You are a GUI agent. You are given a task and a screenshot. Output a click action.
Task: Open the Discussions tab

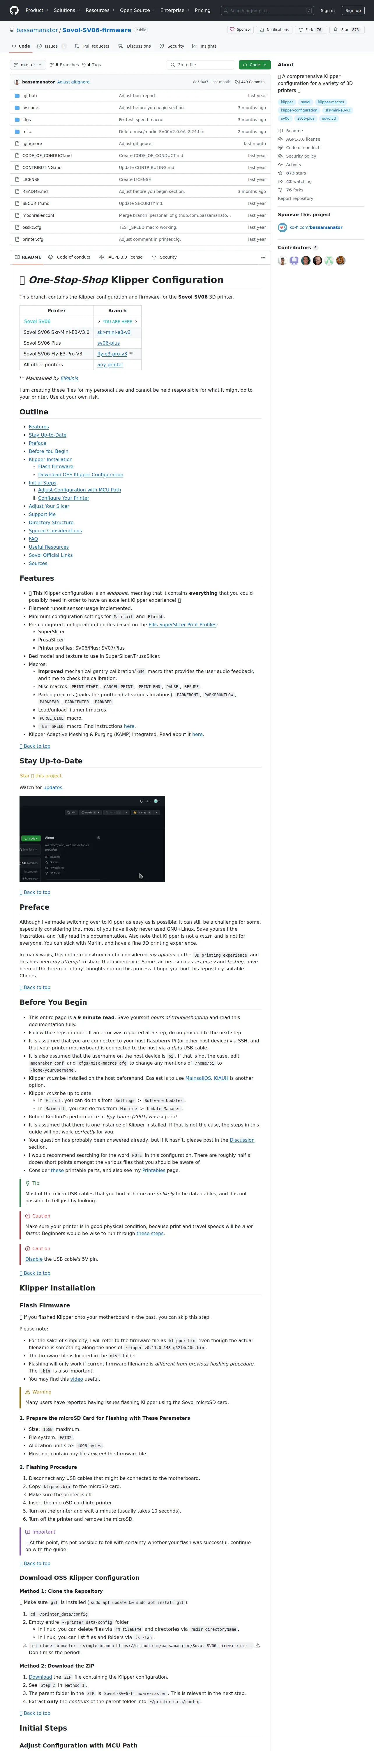pos(134,46)
